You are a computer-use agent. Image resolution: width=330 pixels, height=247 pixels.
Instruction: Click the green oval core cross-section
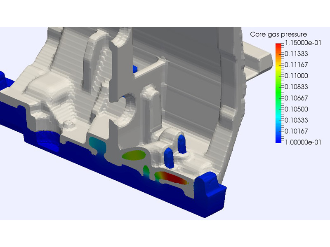tap(134, 156)
